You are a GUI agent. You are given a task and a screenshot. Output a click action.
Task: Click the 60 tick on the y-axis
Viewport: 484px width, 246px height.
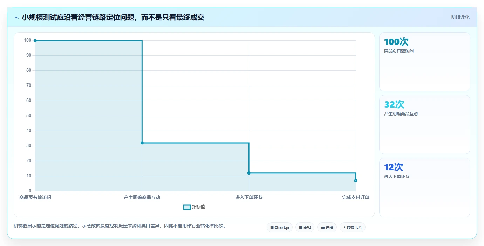point(29,101)
